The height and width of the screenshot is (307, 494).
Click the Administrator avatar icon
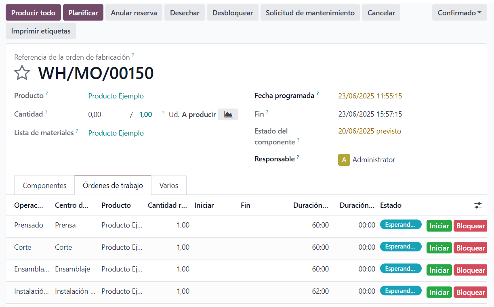point(344,160)
